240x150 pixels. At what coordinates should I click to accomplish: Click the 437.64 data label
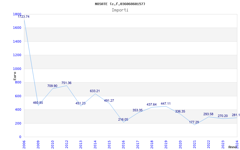pyautogui.click(x=151, y=104)
